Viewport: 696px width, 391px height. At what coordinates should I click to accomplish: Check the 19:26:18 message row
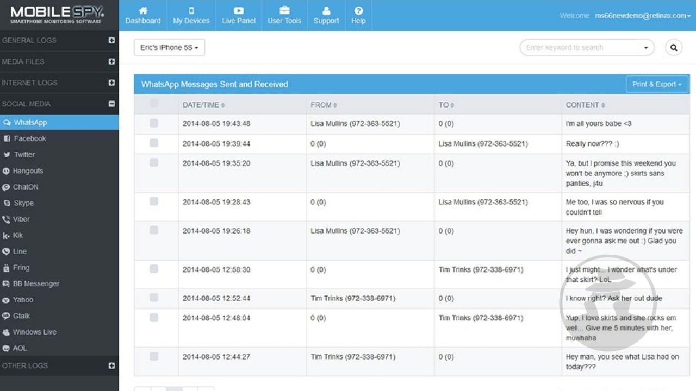[154, 230]
